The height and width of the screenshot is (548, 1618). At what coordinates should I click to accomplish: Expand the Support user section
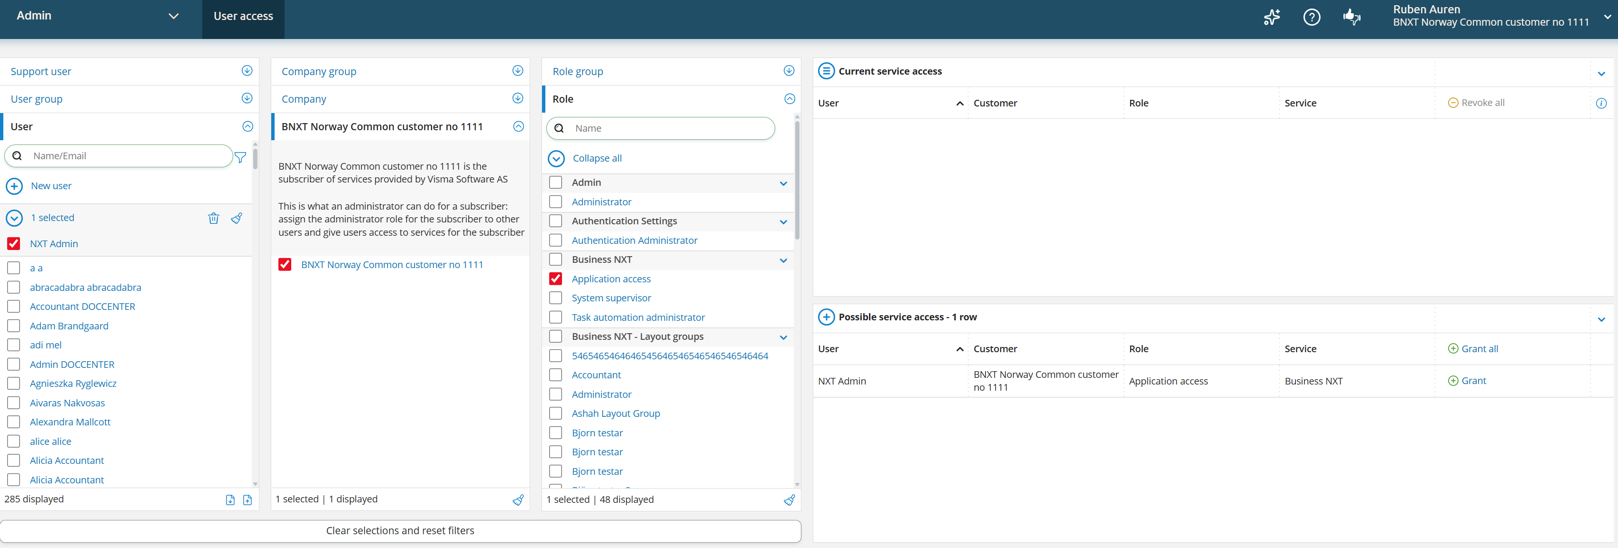[247, 71]
